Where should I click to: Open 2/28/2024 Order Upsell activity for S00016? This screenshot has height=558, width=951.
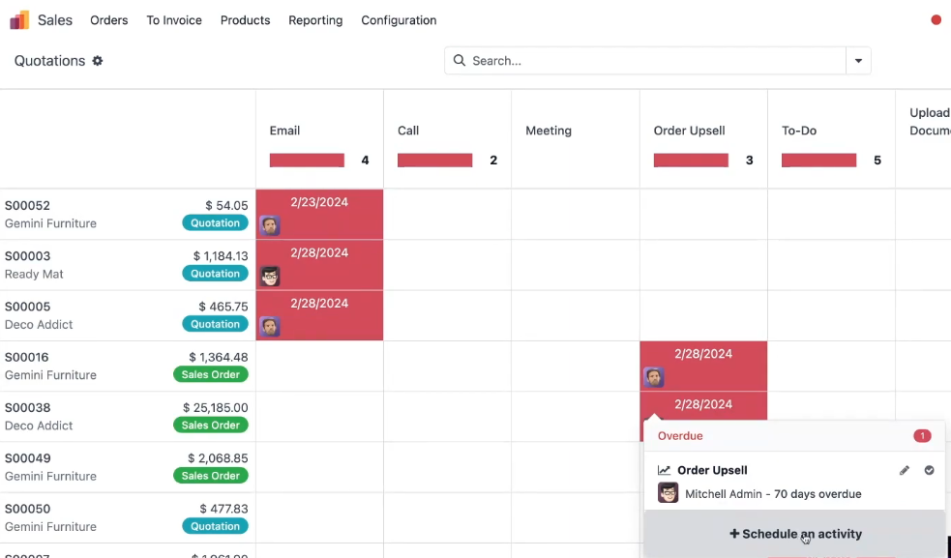[x=703, y=366]
